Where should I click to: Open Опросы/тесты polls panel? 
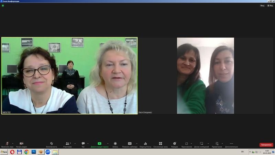coord(145,144)
